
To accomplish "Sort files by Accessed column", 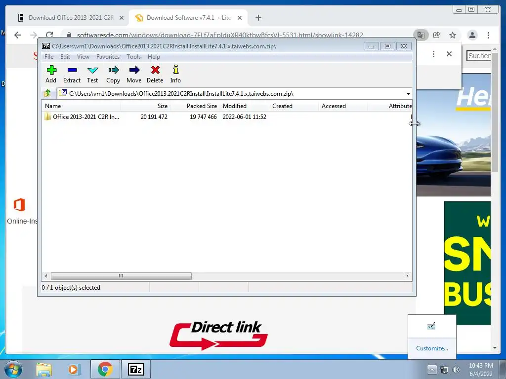I will pos(343,106).
